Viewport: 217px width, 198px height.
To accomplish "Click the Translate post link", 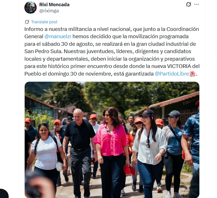I will click(44, 22).
